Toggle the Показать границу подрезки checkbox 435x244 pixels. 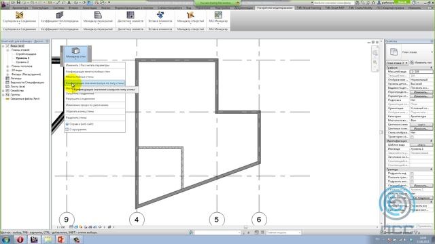(412, 178)
